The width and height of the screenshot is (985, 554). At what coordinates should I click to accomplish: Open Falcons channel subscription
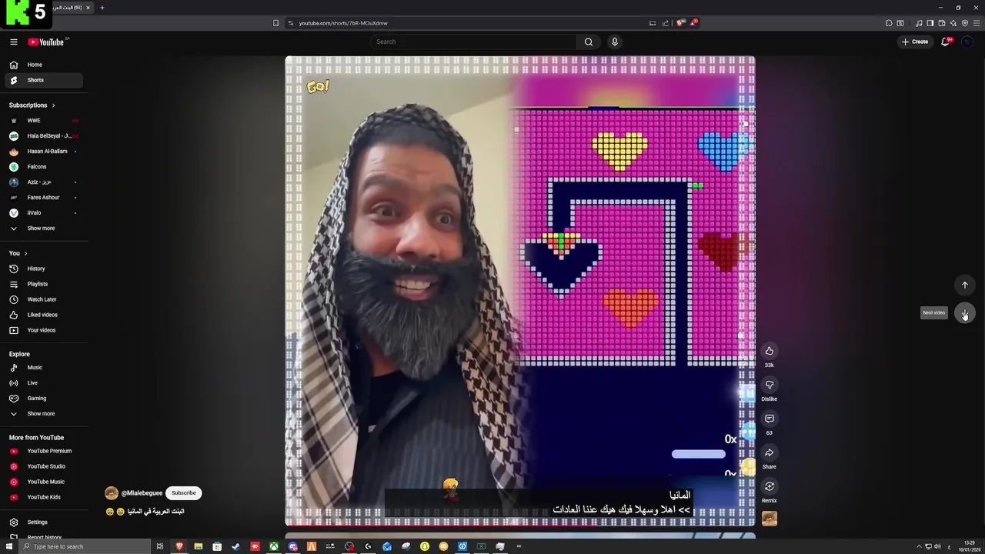44,167
